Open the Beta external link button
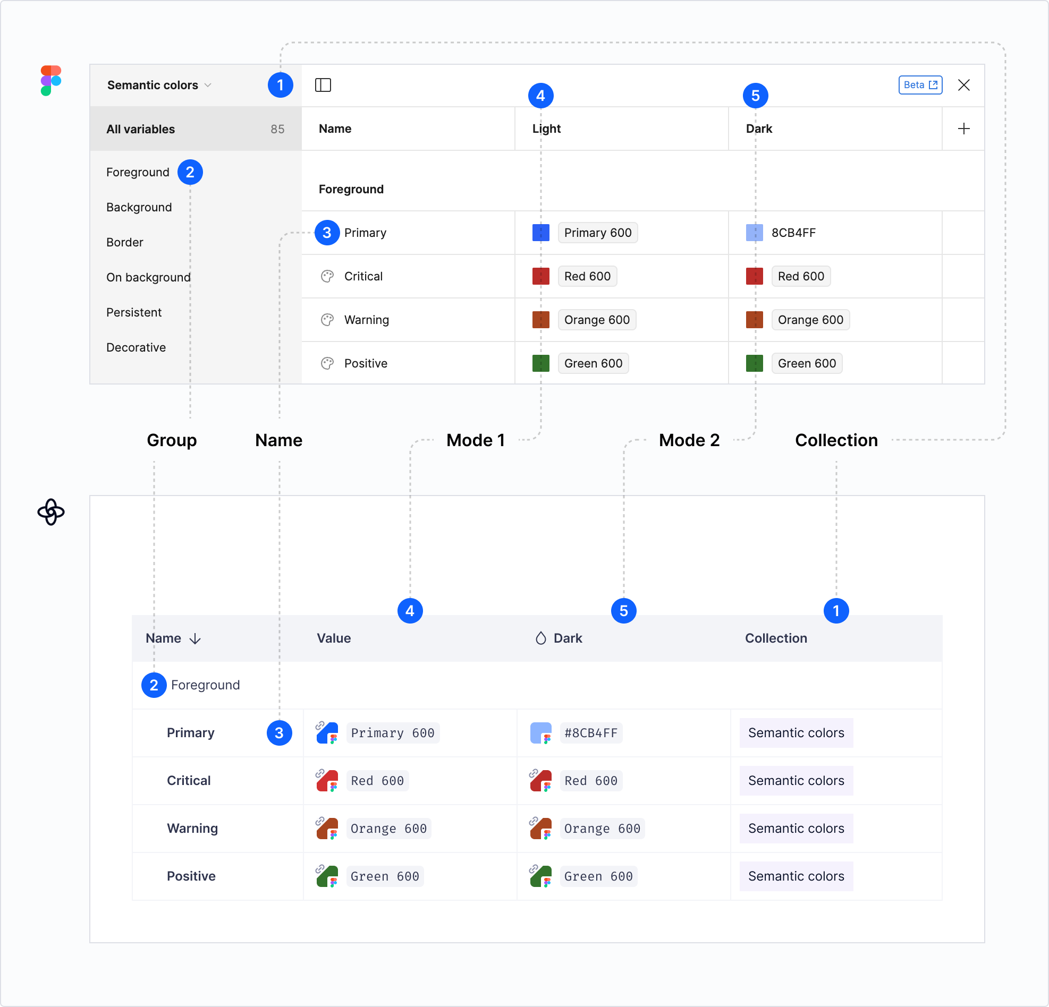The image size is (1049, 1007). (x=920, y=85)
